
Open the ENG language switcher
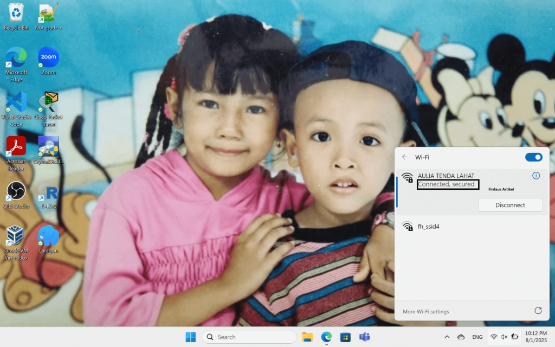pyautogui.click(x=477, y=337)
